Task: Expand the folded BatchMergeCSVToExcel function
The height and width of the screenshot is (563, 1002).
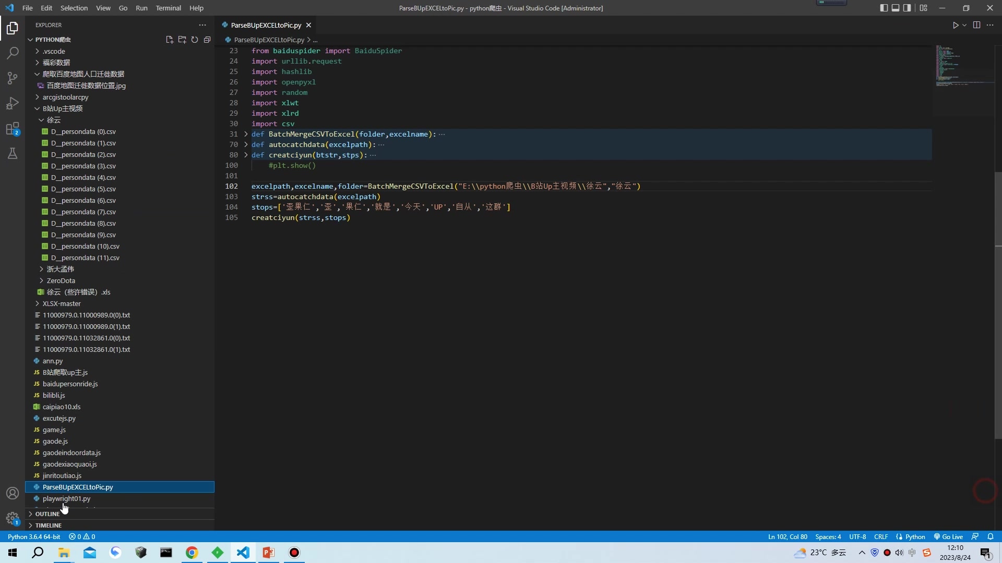Action: coord(246,134)
